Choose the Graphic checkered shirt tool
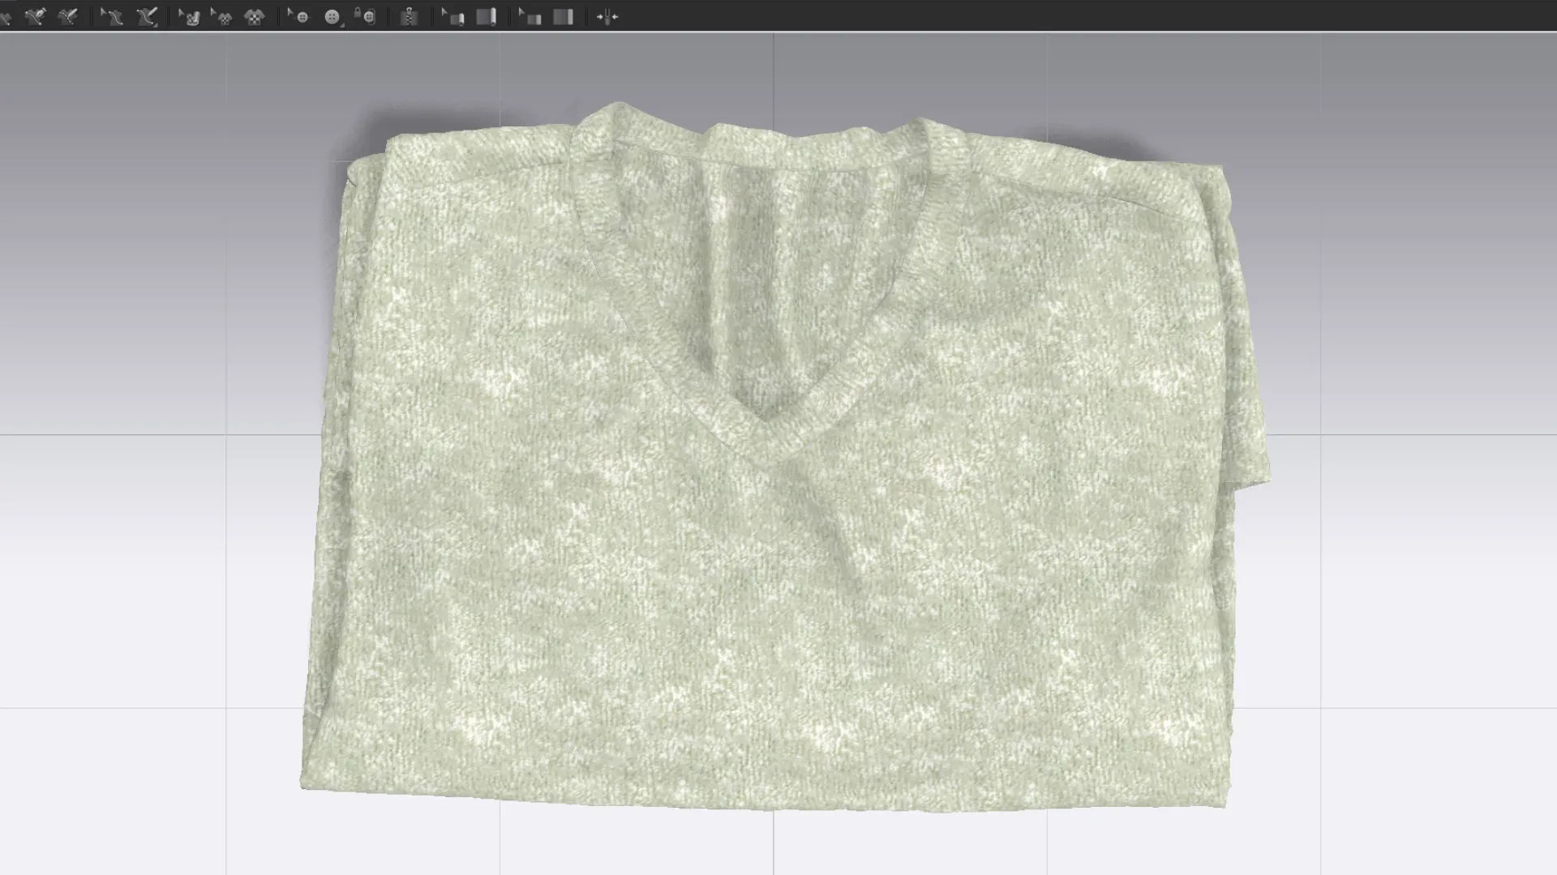 pyautogui.click(x=255, y=16)
